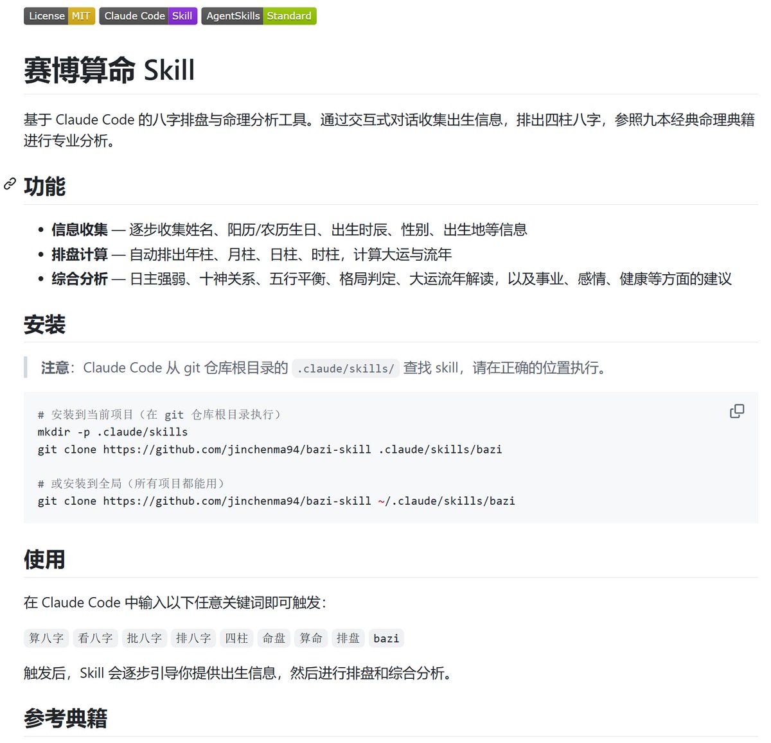This screenshot has height=743, width=771.
Task: Click the 综合分析 bullet item
Action: [x=391, y=279]
